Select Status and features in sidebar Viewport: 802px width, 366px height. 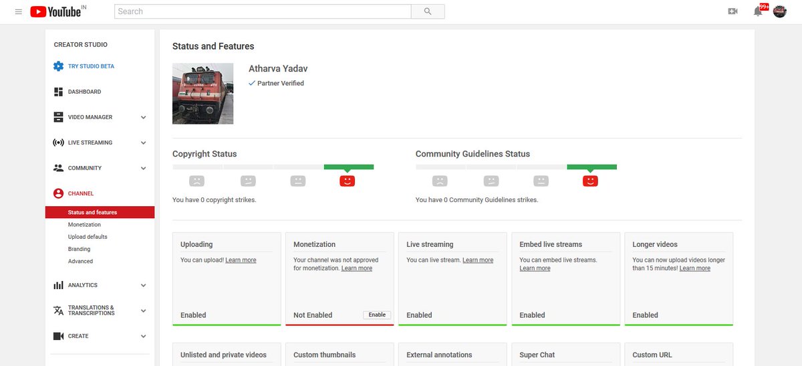(x=100, y=212)
